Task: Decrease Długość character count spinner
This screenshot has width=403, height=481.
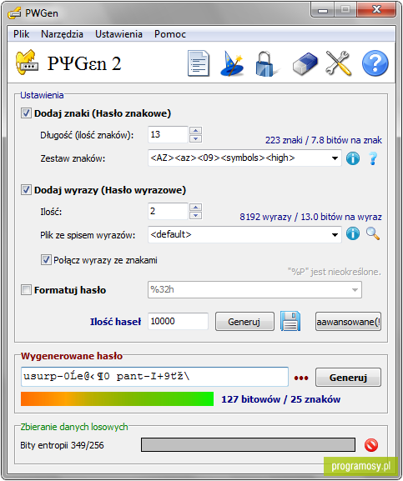Action: (x=195, y=138)
